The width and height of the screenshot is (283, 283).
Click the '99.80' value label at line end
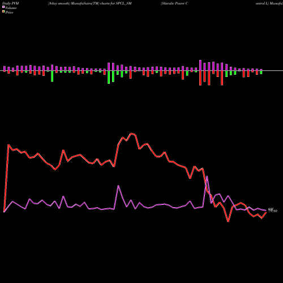point(273,210)
